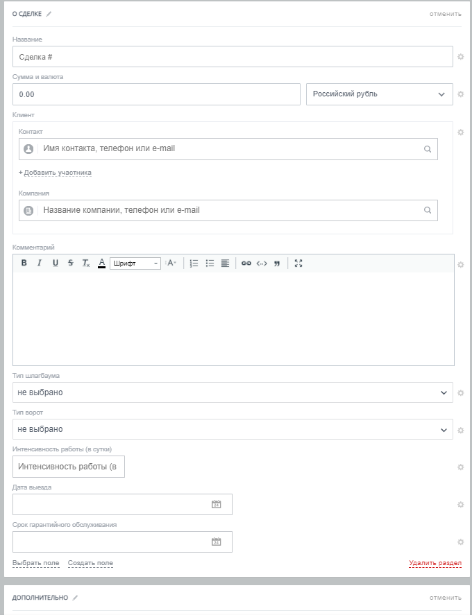Open the Шрифт font dropdown

click(135, 263)
